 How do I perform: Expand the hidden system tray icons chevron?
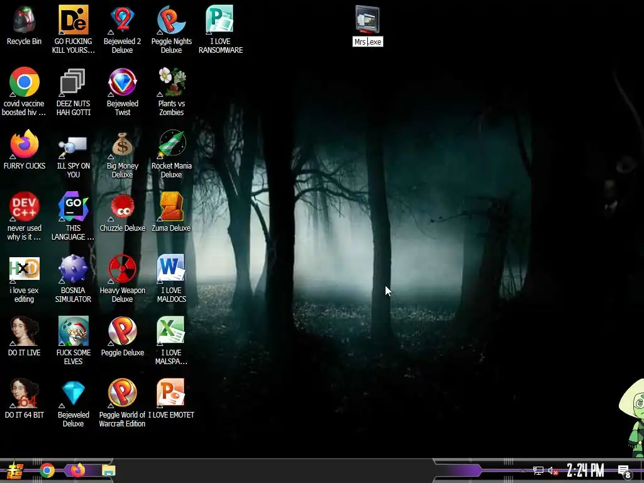523,470
